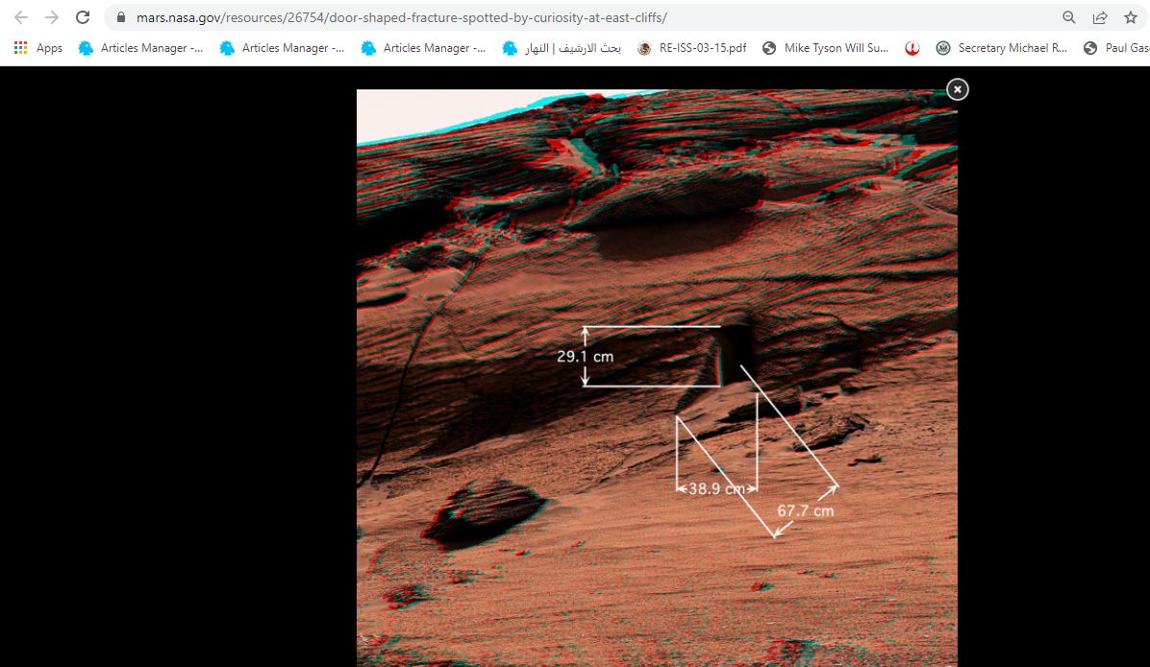Click the browser back arrow
The image size is (1150, 667).
(21, 17)
